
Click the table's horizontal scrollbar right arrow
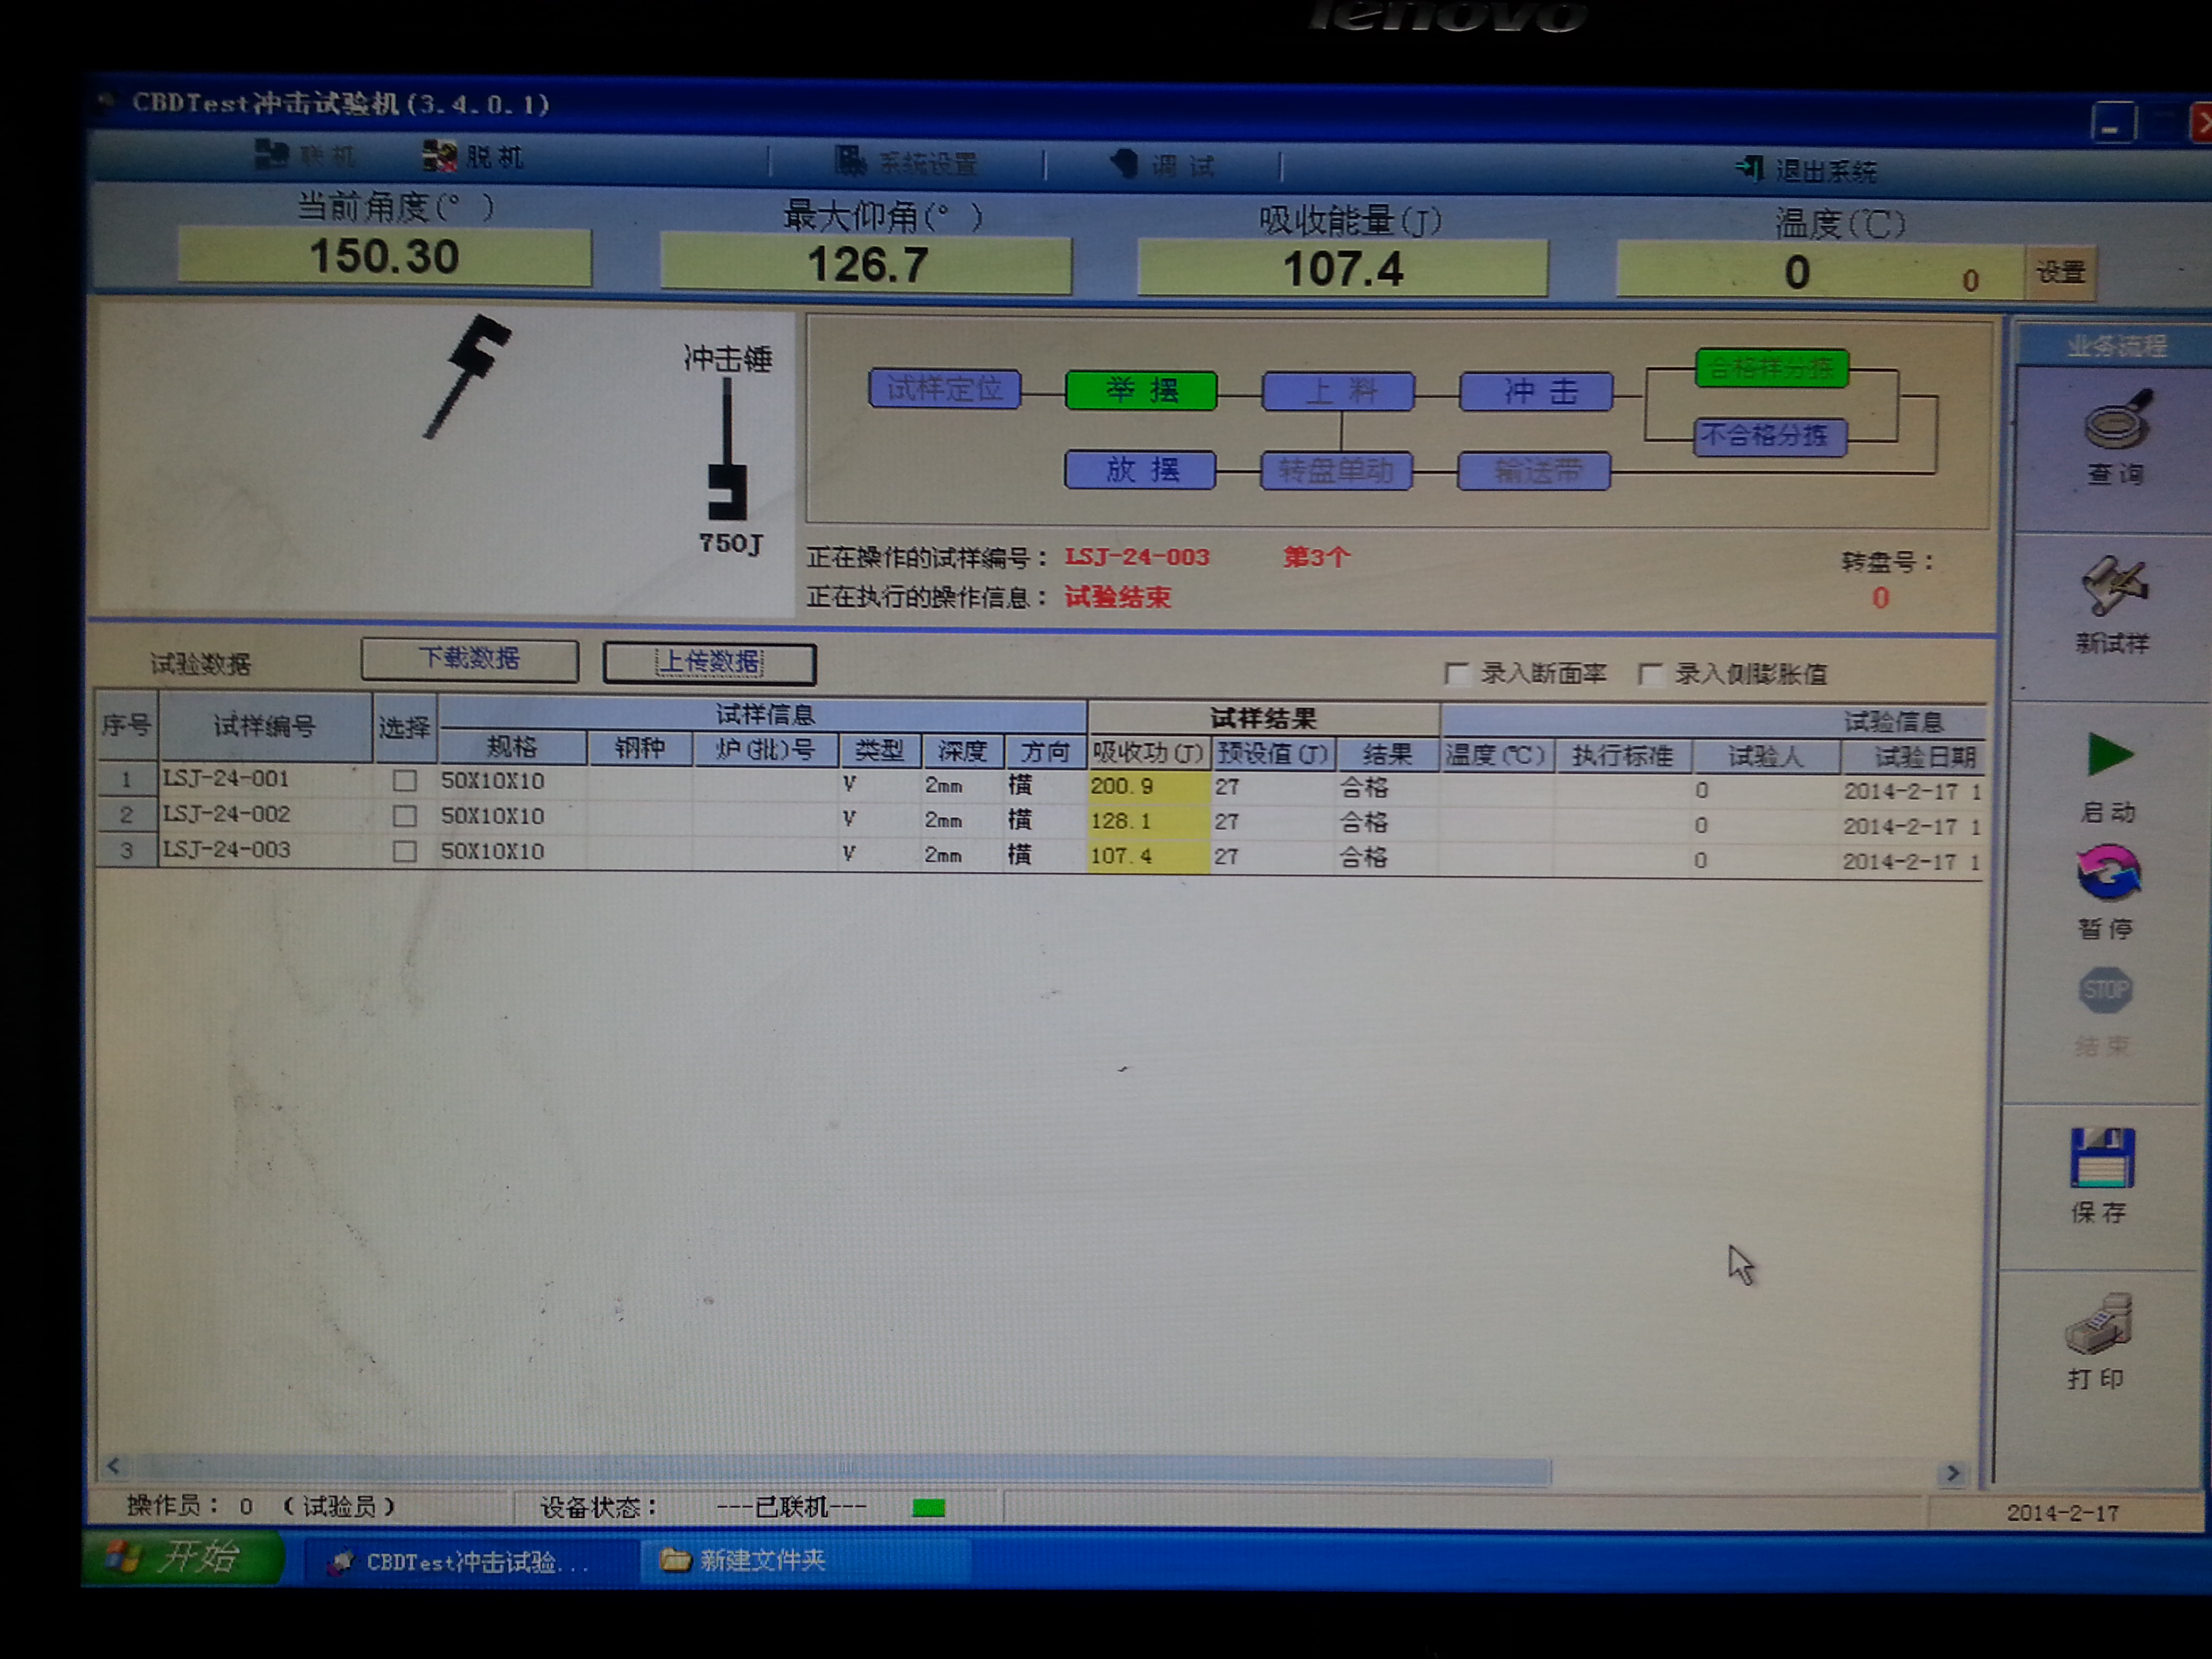pyautogui.click(x=1953, y=1473)
